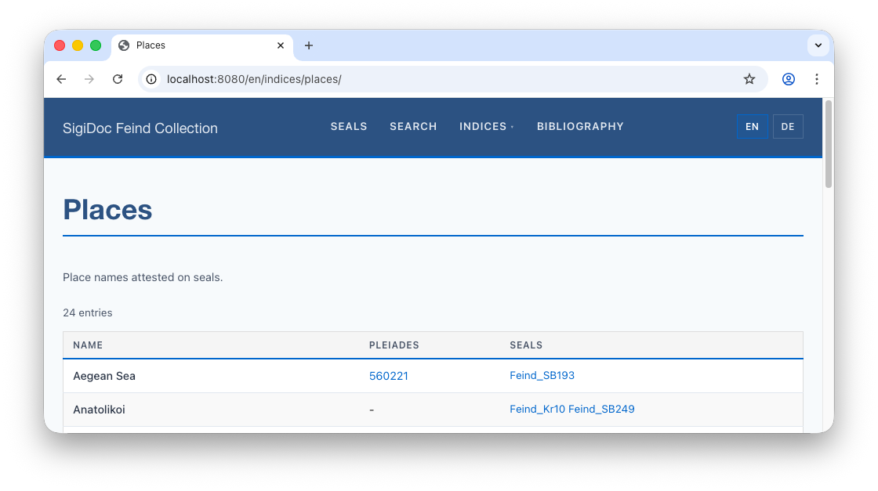
Task: Open the Bibliography nav item
Action: 580,127
